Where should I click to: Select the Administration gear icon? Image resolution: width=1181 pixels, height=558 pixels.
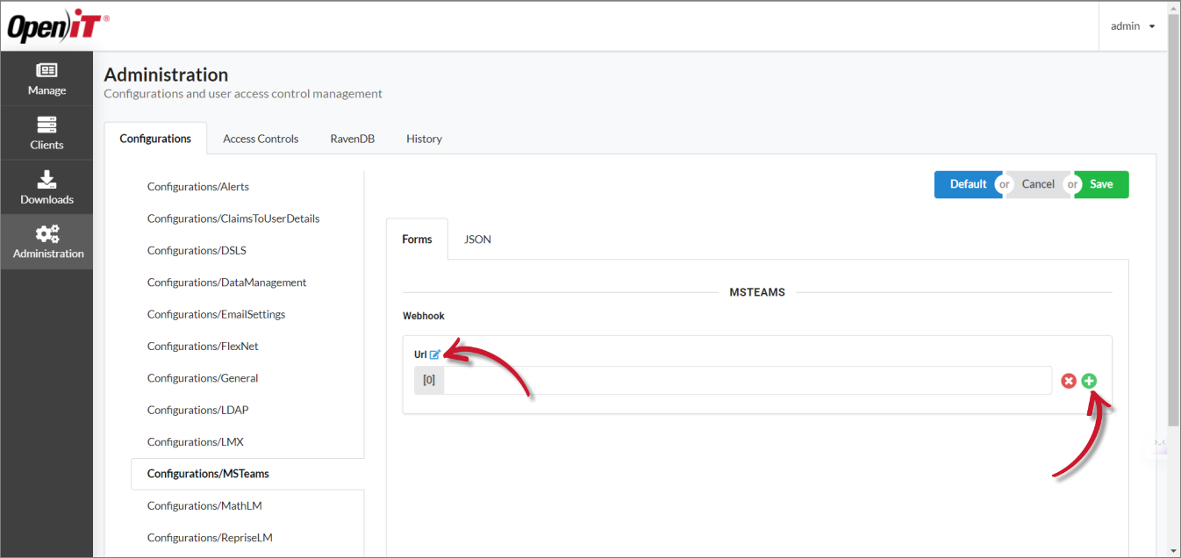tap(46, 241)
